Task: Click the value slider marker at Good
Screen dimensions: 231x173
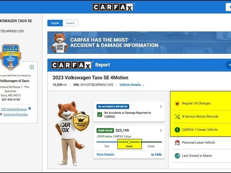Action: [x=129, y=142]
